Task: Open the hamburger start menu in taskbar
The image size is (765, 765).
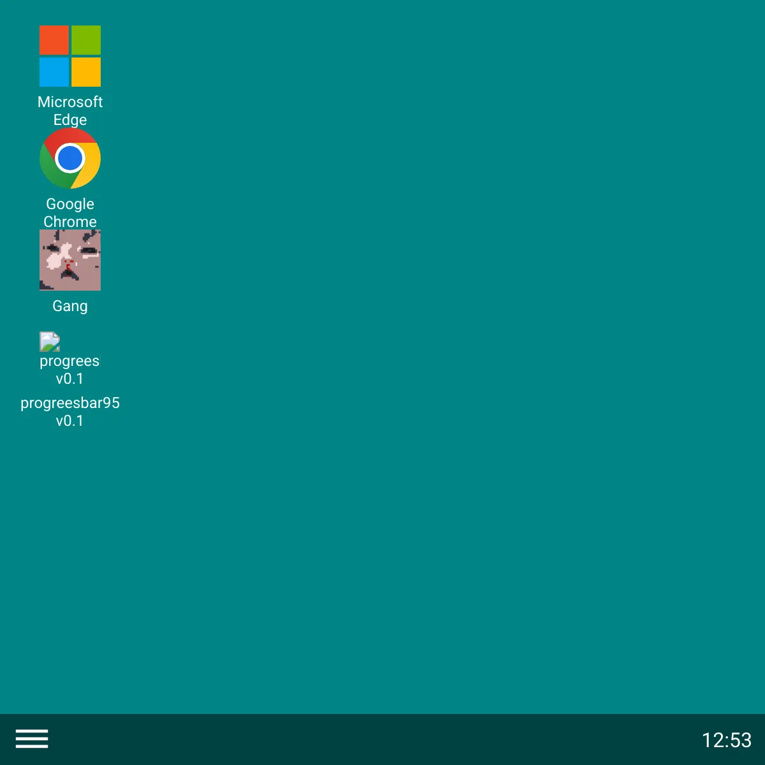Action: 32,739
